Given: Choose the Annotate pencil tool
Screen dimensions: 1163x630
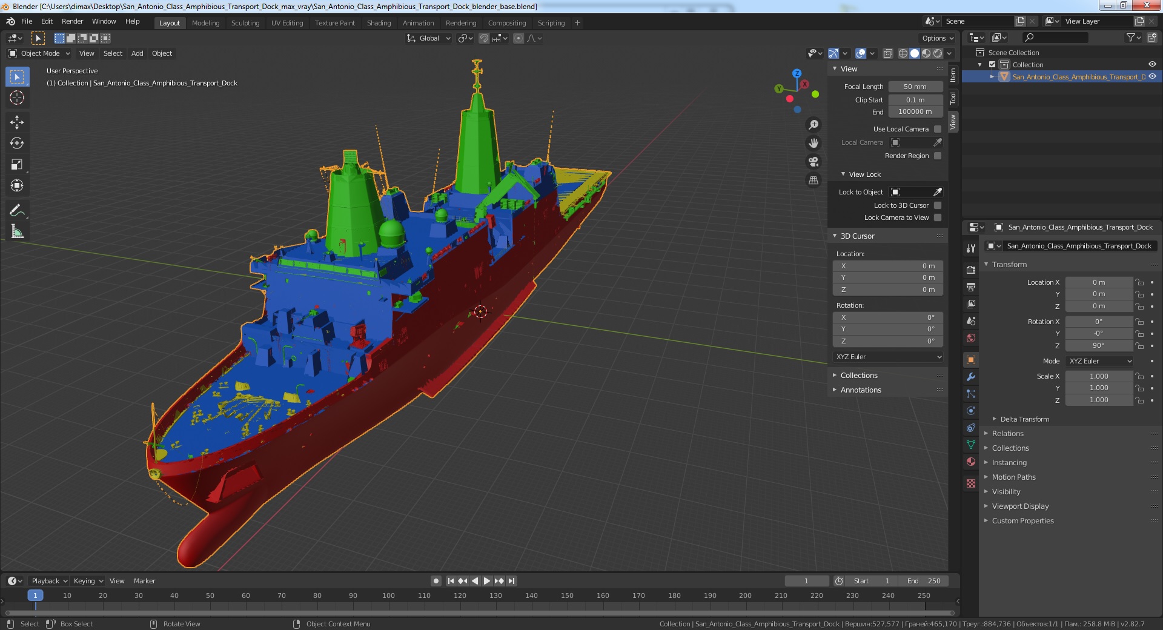Looking at the screenshot, I should click(17, 210).
